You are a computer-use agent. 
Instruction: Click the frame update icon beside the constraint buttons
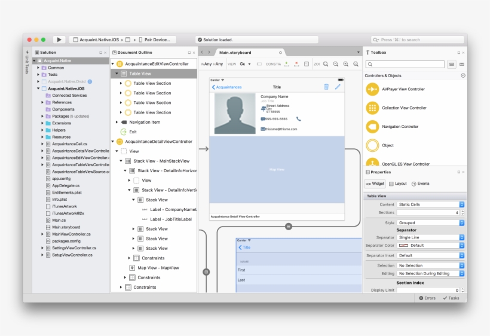tap(307, 64)
